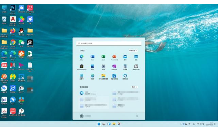Screen dimensions: 218x127
Task: Select the CapCut (Jianying) desktop icon
Action: (x=30, y=43)
